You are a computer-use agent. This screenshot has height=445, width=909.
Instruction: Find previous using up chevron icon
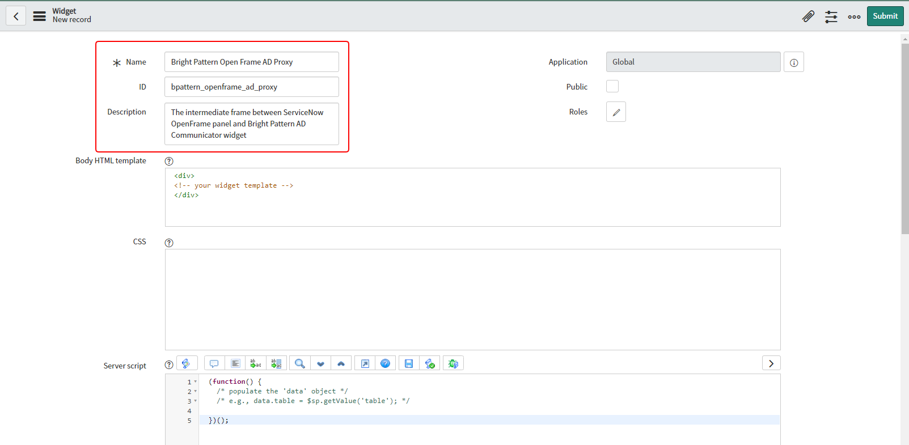341,363
